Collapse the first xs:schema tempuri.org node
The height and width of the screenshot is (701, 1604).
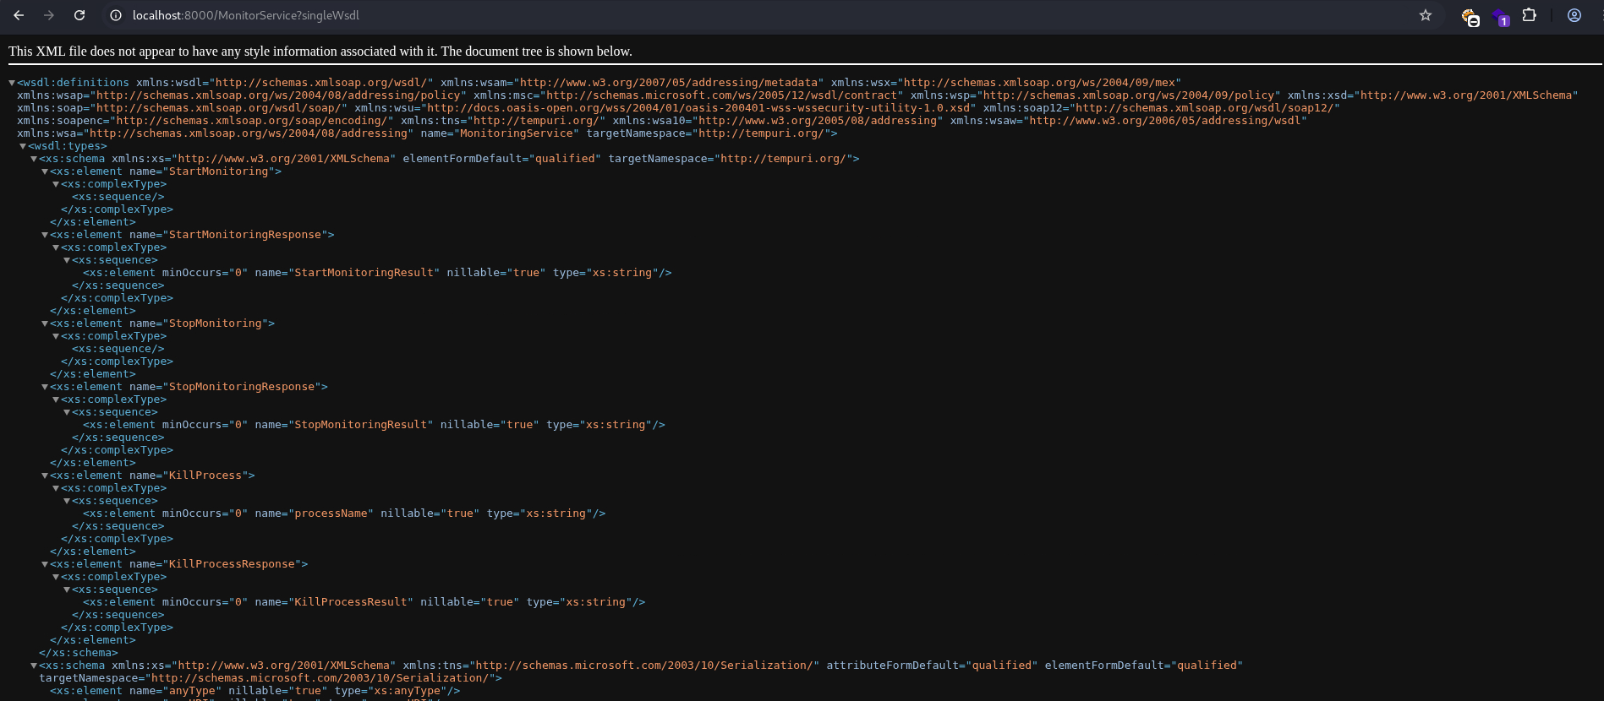pyautogui.click(x=34, y=159)
